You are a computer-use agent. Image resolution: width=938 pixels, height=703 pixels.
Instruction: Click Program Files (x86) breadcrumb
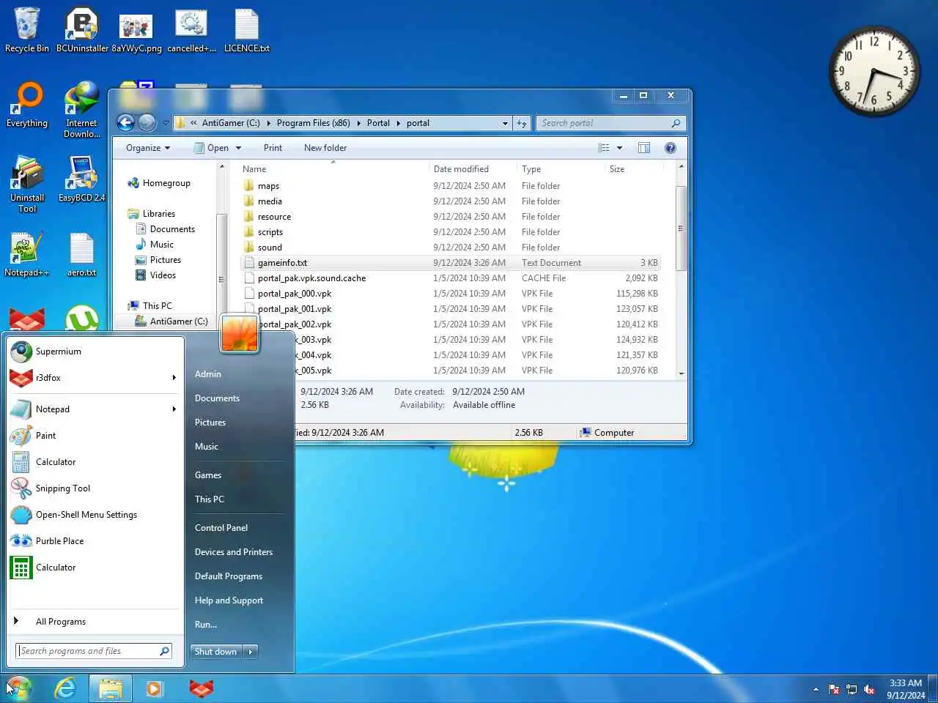pos(314,123)
